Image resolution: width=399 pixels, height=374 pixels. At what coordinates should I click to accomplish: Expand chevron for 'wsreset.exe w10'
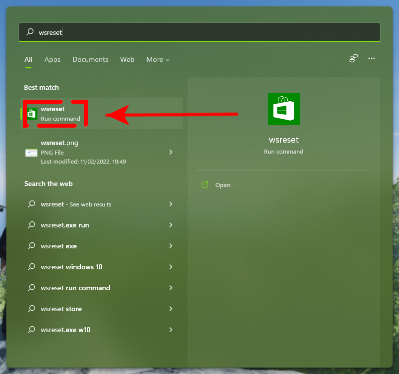(x=171, y=330)
